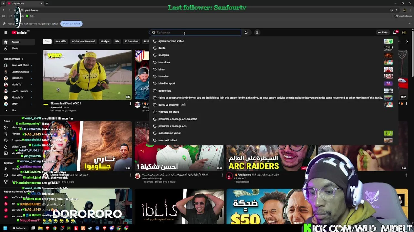414x232 pixels.
Task: Click the Créer button
Action: pyautogui.click(x=383, y=32)
